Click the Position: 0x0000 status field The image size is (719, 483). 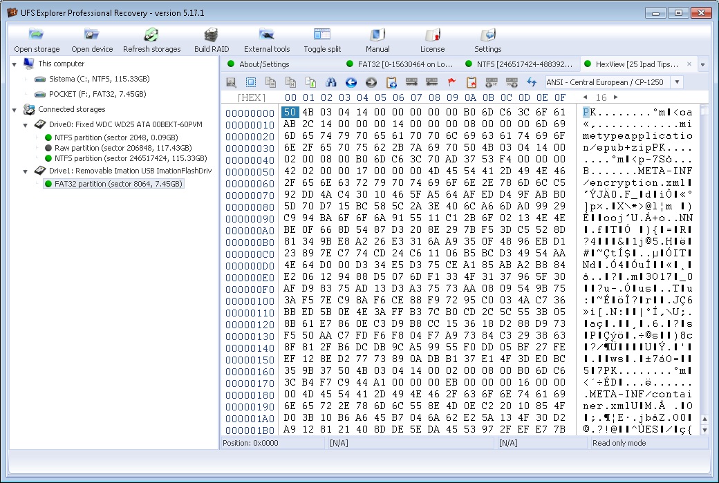(272, 443)
